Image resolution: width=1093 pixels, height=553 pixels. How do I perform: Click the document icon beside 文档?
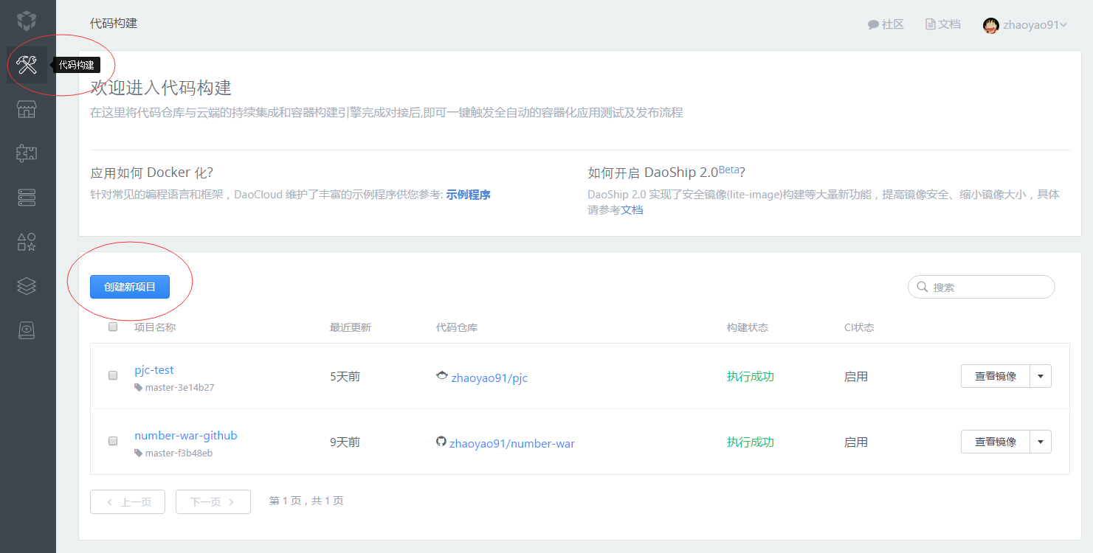[930, 24]
